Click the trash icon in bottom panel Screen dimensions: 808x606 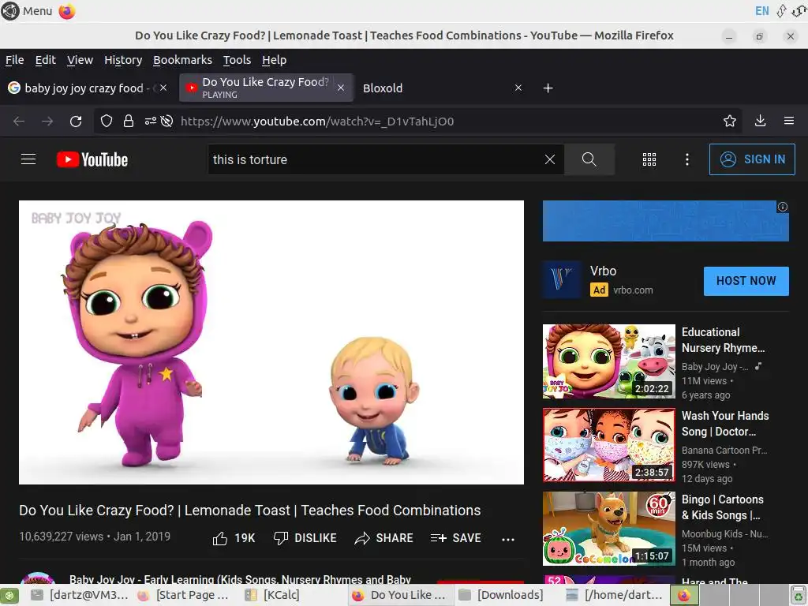(x=799, y=596)
